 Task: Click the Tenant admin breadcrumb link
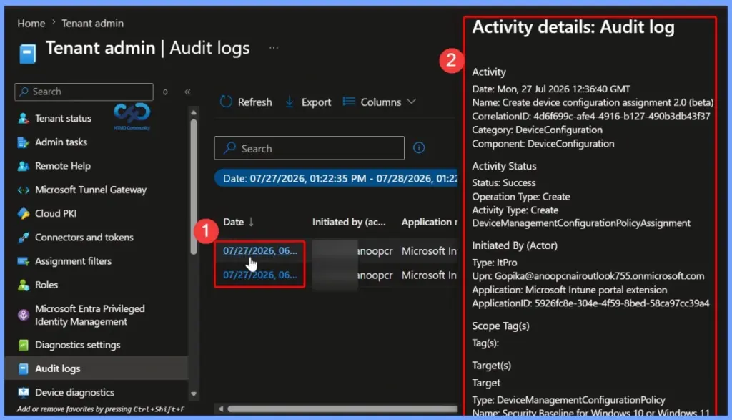coord(92,24)
